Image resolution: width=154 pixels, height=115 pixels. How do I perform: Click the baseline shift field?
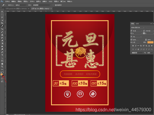click(x=136, y=42)
